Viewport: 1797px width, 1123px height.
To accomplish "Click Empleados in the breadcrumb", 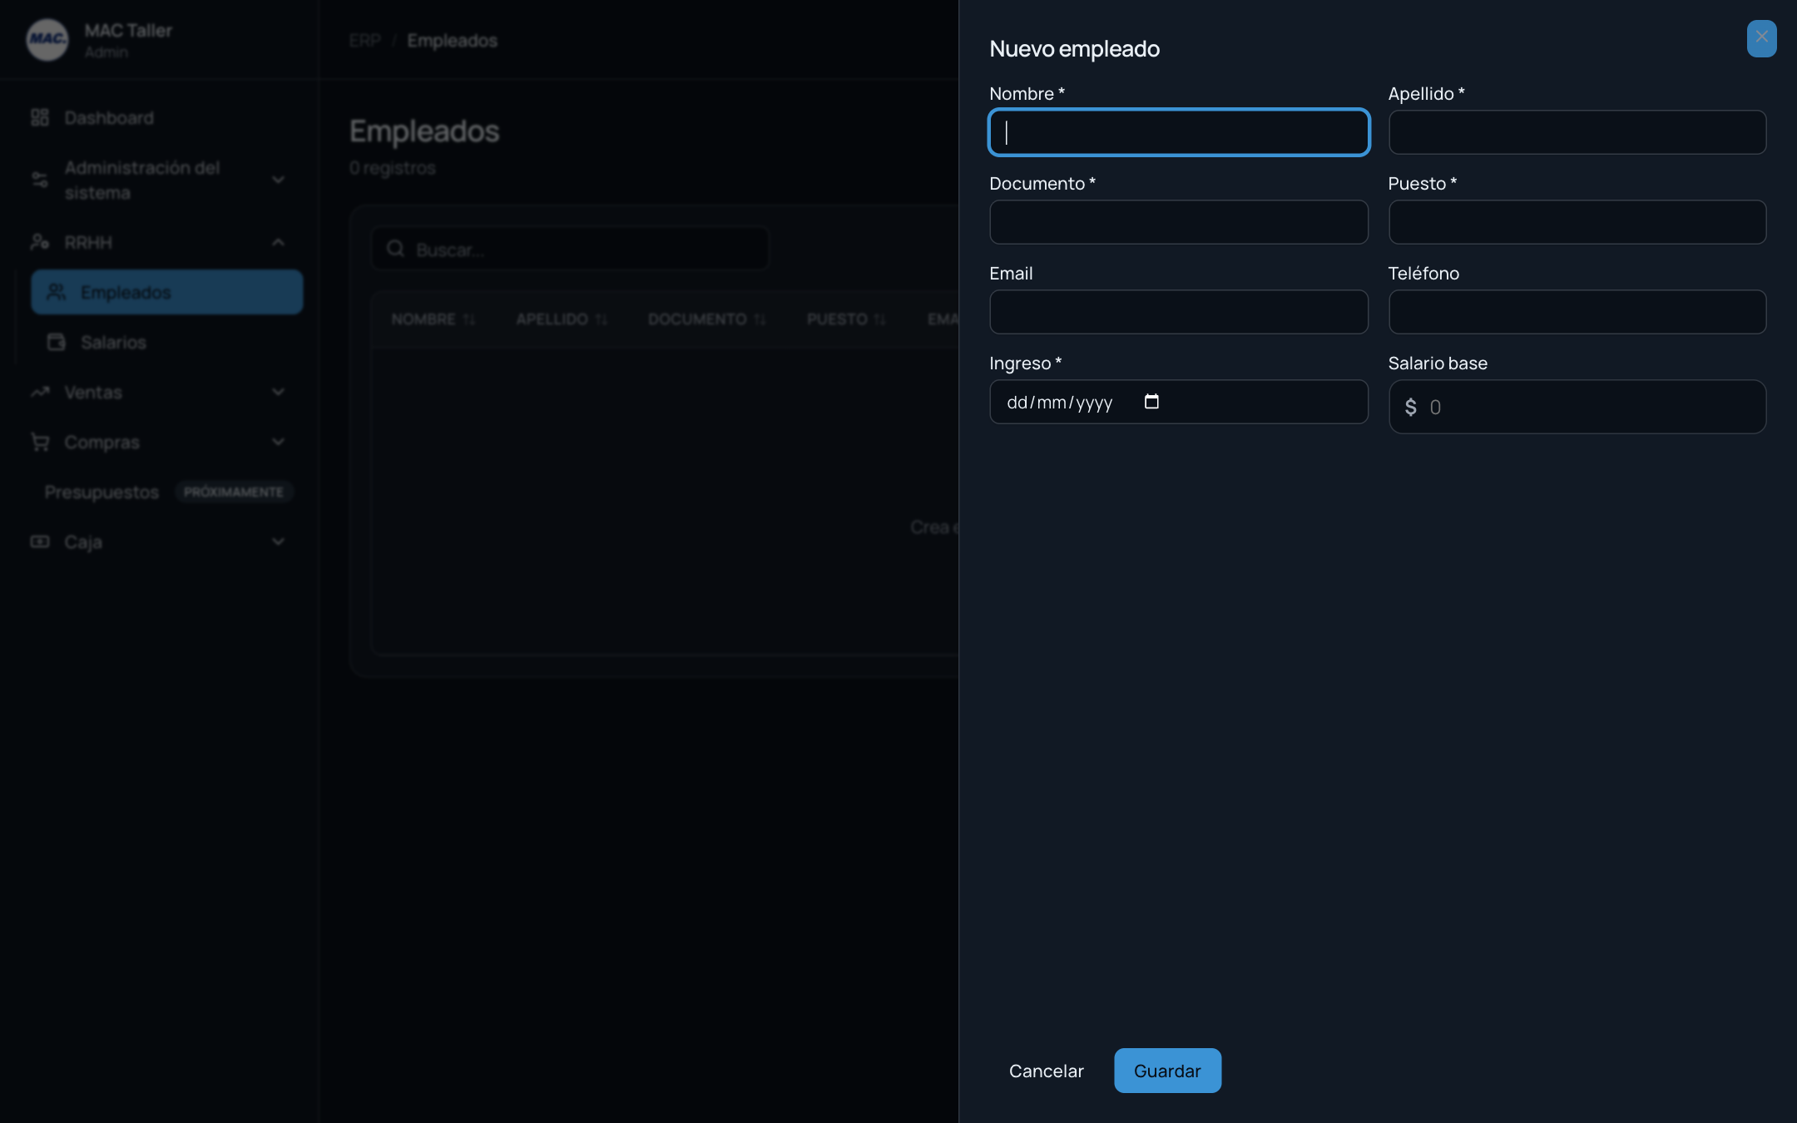I will 452,40.
